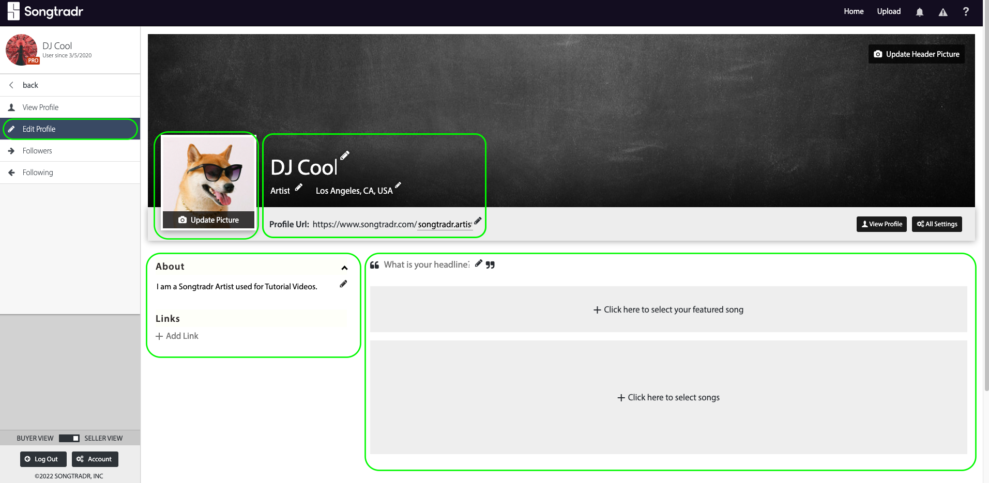The height and width of the screenshot is (483, 989).
Task: Click back in the sidebar
Action: [x=70, y=85]
